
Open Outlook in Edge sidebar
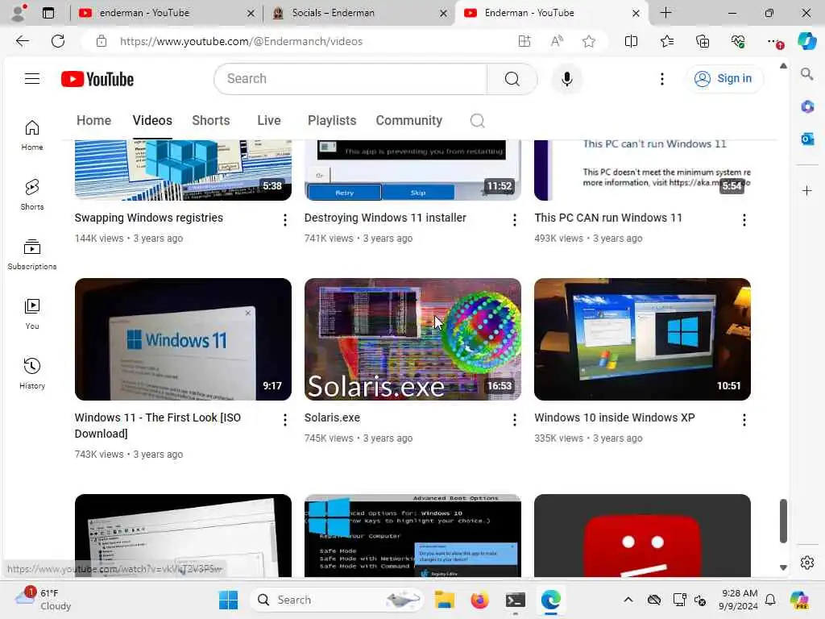tap(806, 139)
